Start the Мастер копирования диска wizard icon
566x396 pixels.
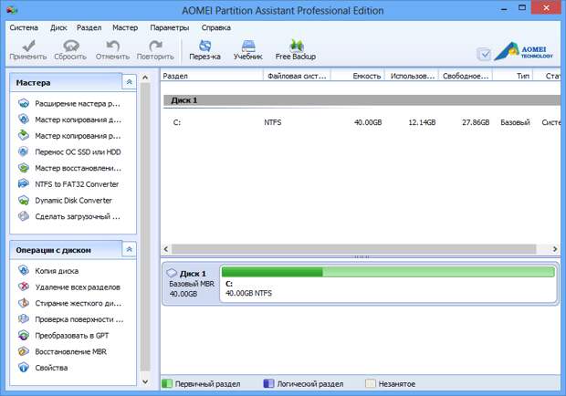24,120
